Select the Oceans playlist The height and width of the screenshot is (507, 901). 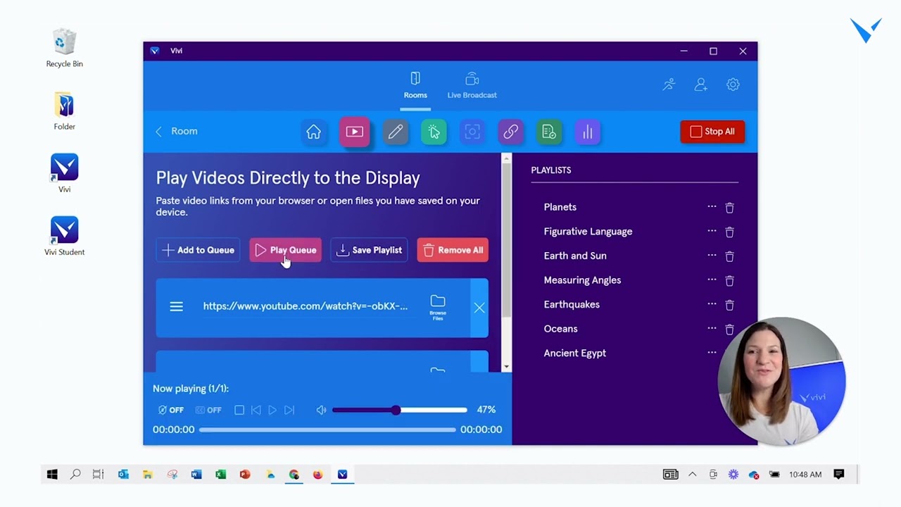coord(560,329)
